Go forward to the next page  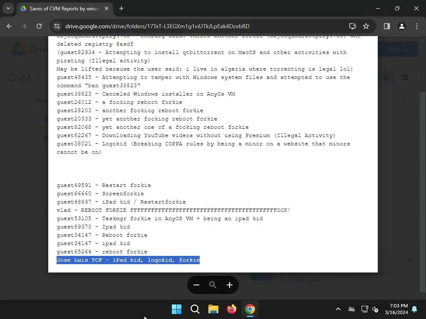click(x=24, y=26)
